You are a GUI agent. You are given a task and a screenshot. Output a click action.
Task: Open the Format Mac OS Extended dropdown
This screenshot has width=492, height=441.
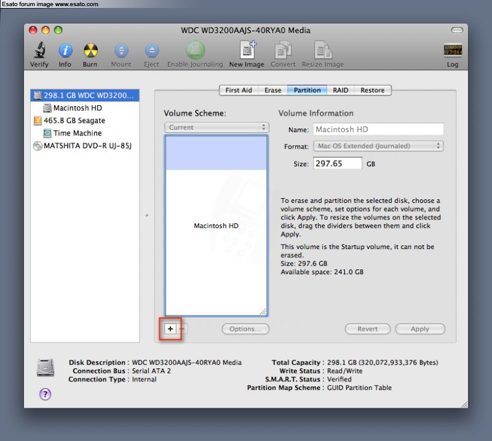[378, 146]
